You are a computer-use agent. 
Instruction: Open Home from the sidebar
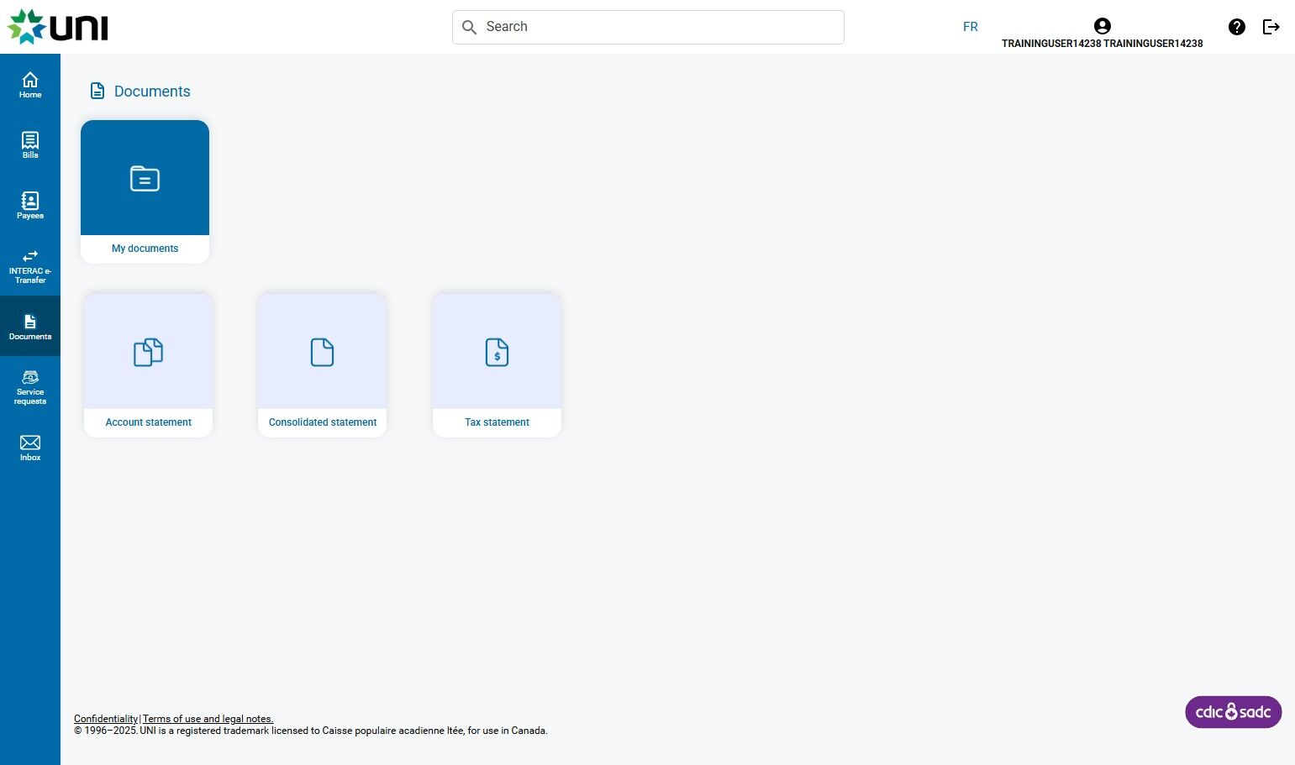[30, 85]
